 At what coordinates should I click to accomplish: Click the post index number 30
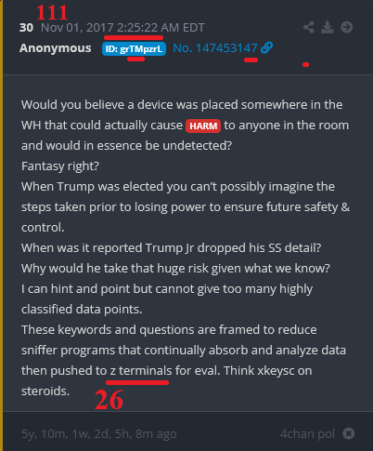(26, 28)
